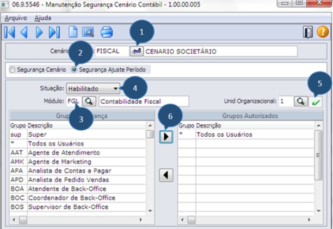The width and height of the screenshot is (333, 229).
Task: Click the printer icon
Action: click(107, 32)
